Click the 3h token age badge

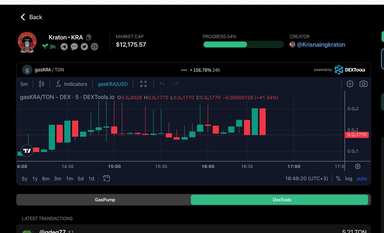(49, 46)
